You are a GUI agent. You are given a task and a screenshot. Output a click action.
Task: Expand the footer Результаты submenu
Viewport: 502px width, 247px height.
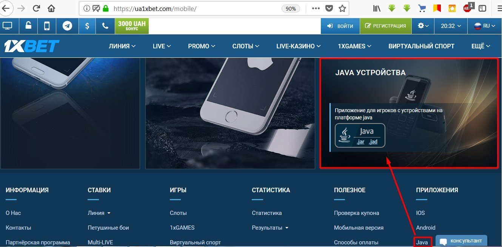(270, 228)
